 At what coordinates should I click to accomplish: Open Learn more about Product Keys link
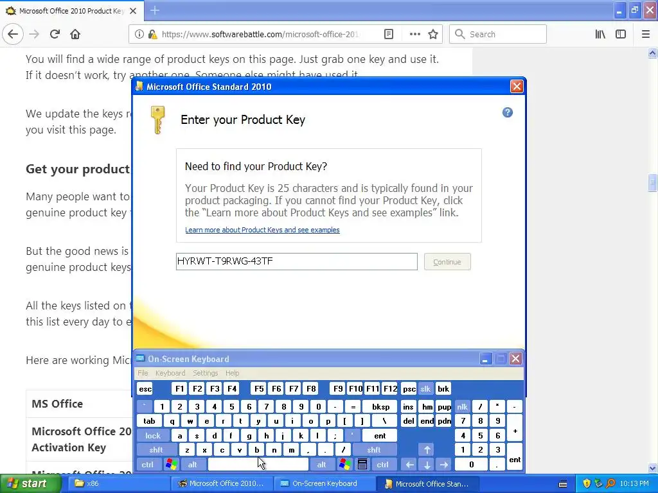click(x=262, y=230)
